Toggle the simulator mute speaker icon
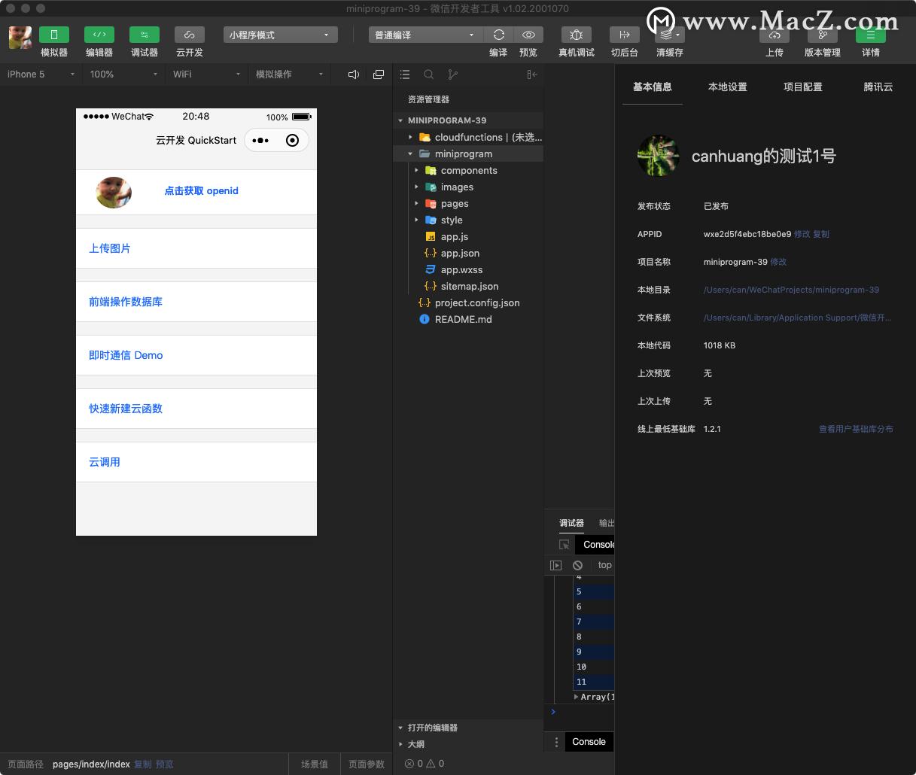 click(353, 74)
